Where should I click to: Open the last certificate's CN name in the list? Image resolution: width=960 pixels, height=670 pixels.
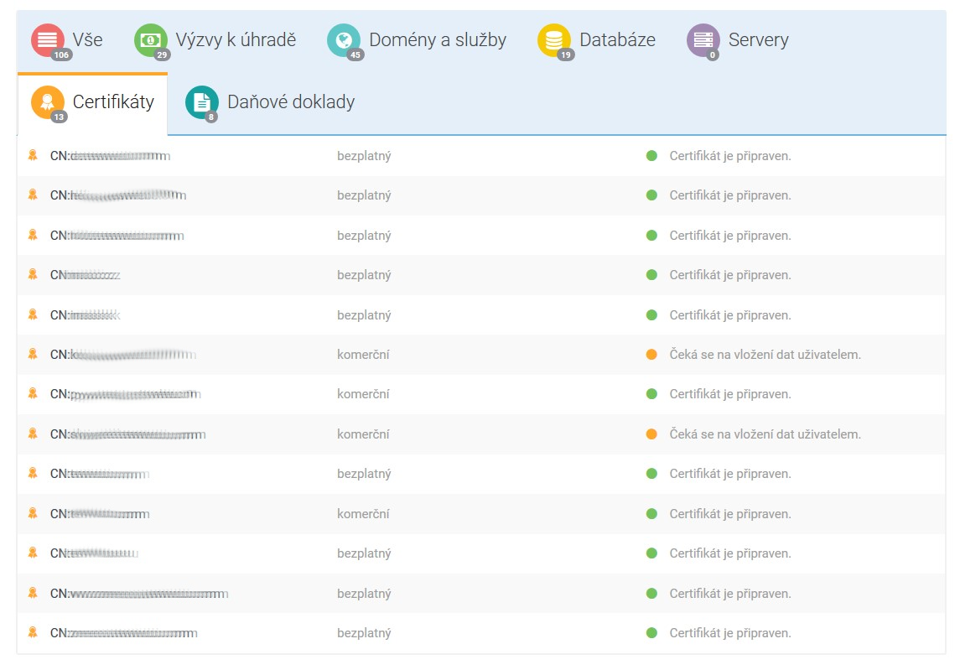click(x=123, y=633)
